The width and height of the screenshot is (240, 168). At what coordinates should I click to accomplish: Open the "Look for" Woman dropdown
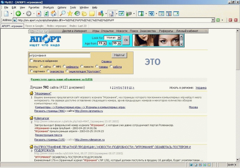coord(112,37)
